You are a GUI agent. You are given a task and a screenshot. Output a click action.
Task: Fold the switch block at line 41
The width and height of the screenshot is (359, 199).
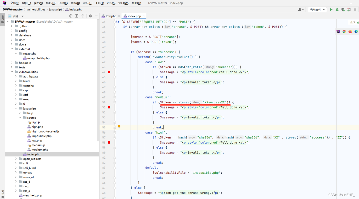tap(115, 57)
